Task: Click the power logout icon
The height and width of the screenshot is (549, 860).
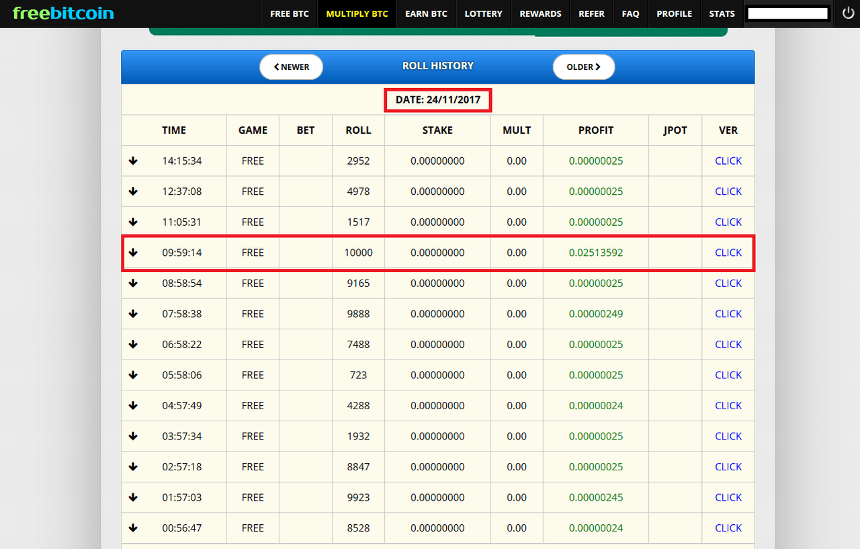Action: tap(848, 13)
